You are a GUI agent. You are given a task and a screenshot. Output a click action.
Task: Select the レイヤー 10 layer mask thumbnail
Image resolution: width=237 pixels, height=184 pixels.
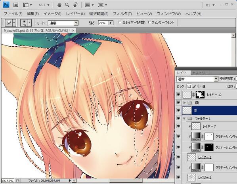pyautogui.click(x=200, y=95)
